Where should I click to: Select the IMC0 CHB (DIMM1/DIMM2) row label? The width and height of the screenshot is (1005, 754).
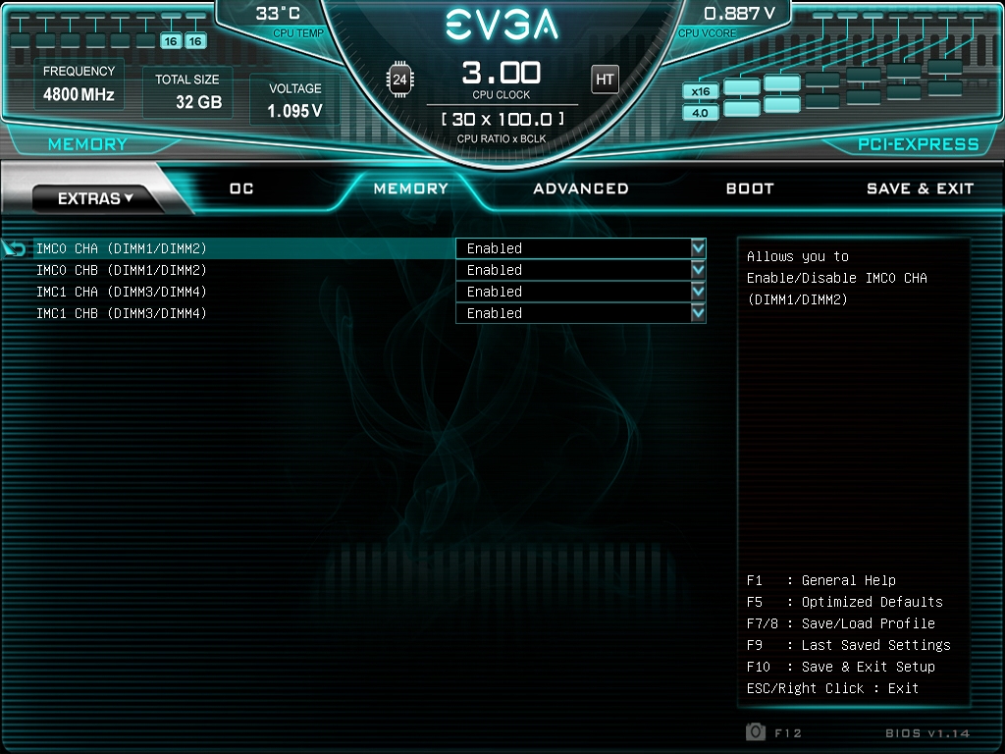coord(122,270)
